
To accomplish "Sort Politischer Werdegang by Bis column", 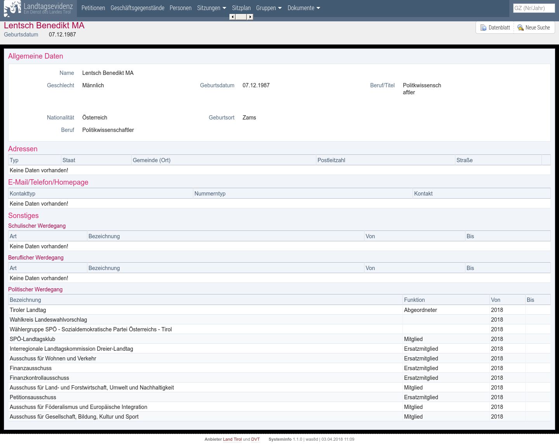I will (538, 300).
